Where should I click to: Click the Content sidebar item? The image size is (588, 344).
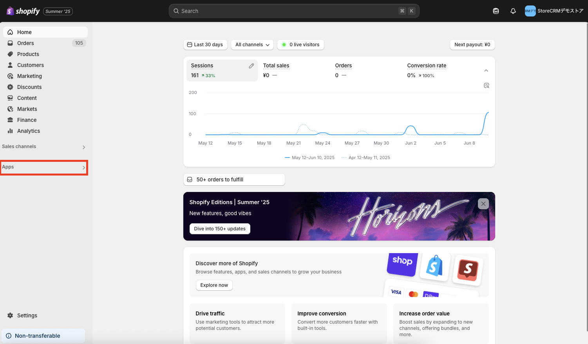tap(45, 98)
